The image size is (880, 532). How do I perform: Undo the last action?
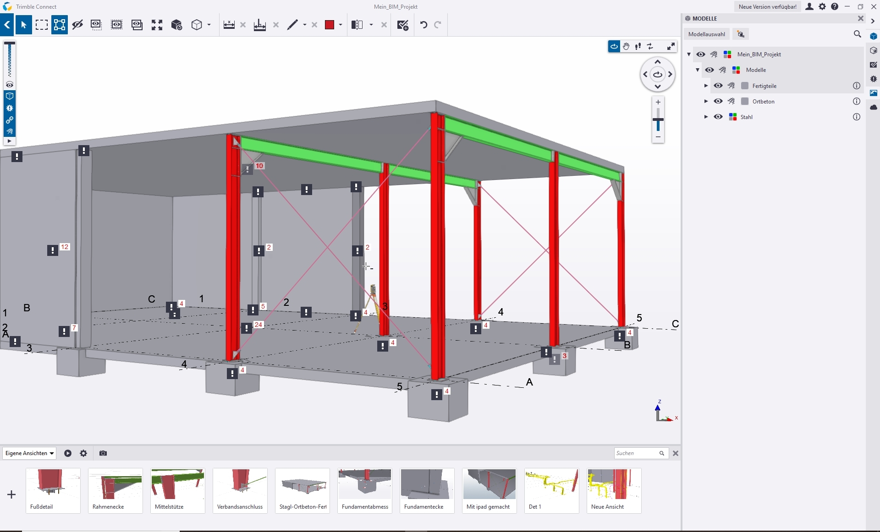[x=423, y=25]
